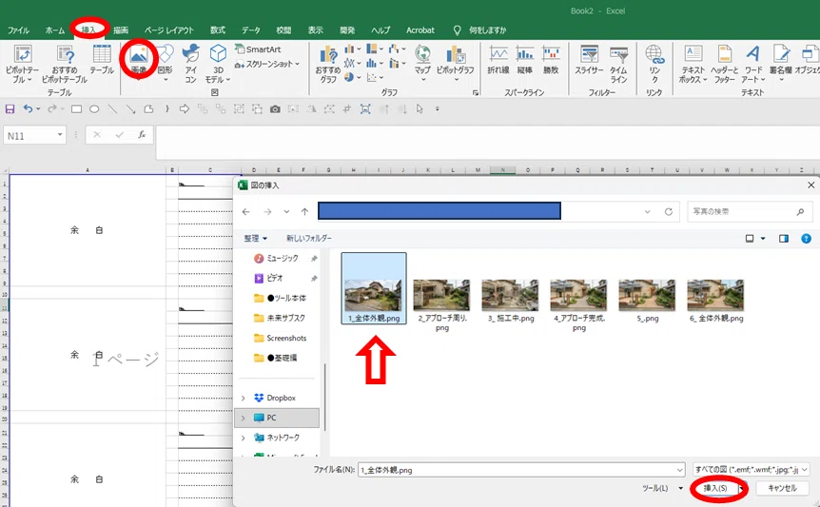Insert a Column sparkline (縦棒)
The width and height of the screenshot is (820, 507).
tap(524, 60)
